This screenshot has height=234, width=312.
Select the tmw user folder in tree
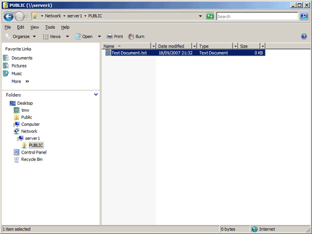(x=26, y=110)
